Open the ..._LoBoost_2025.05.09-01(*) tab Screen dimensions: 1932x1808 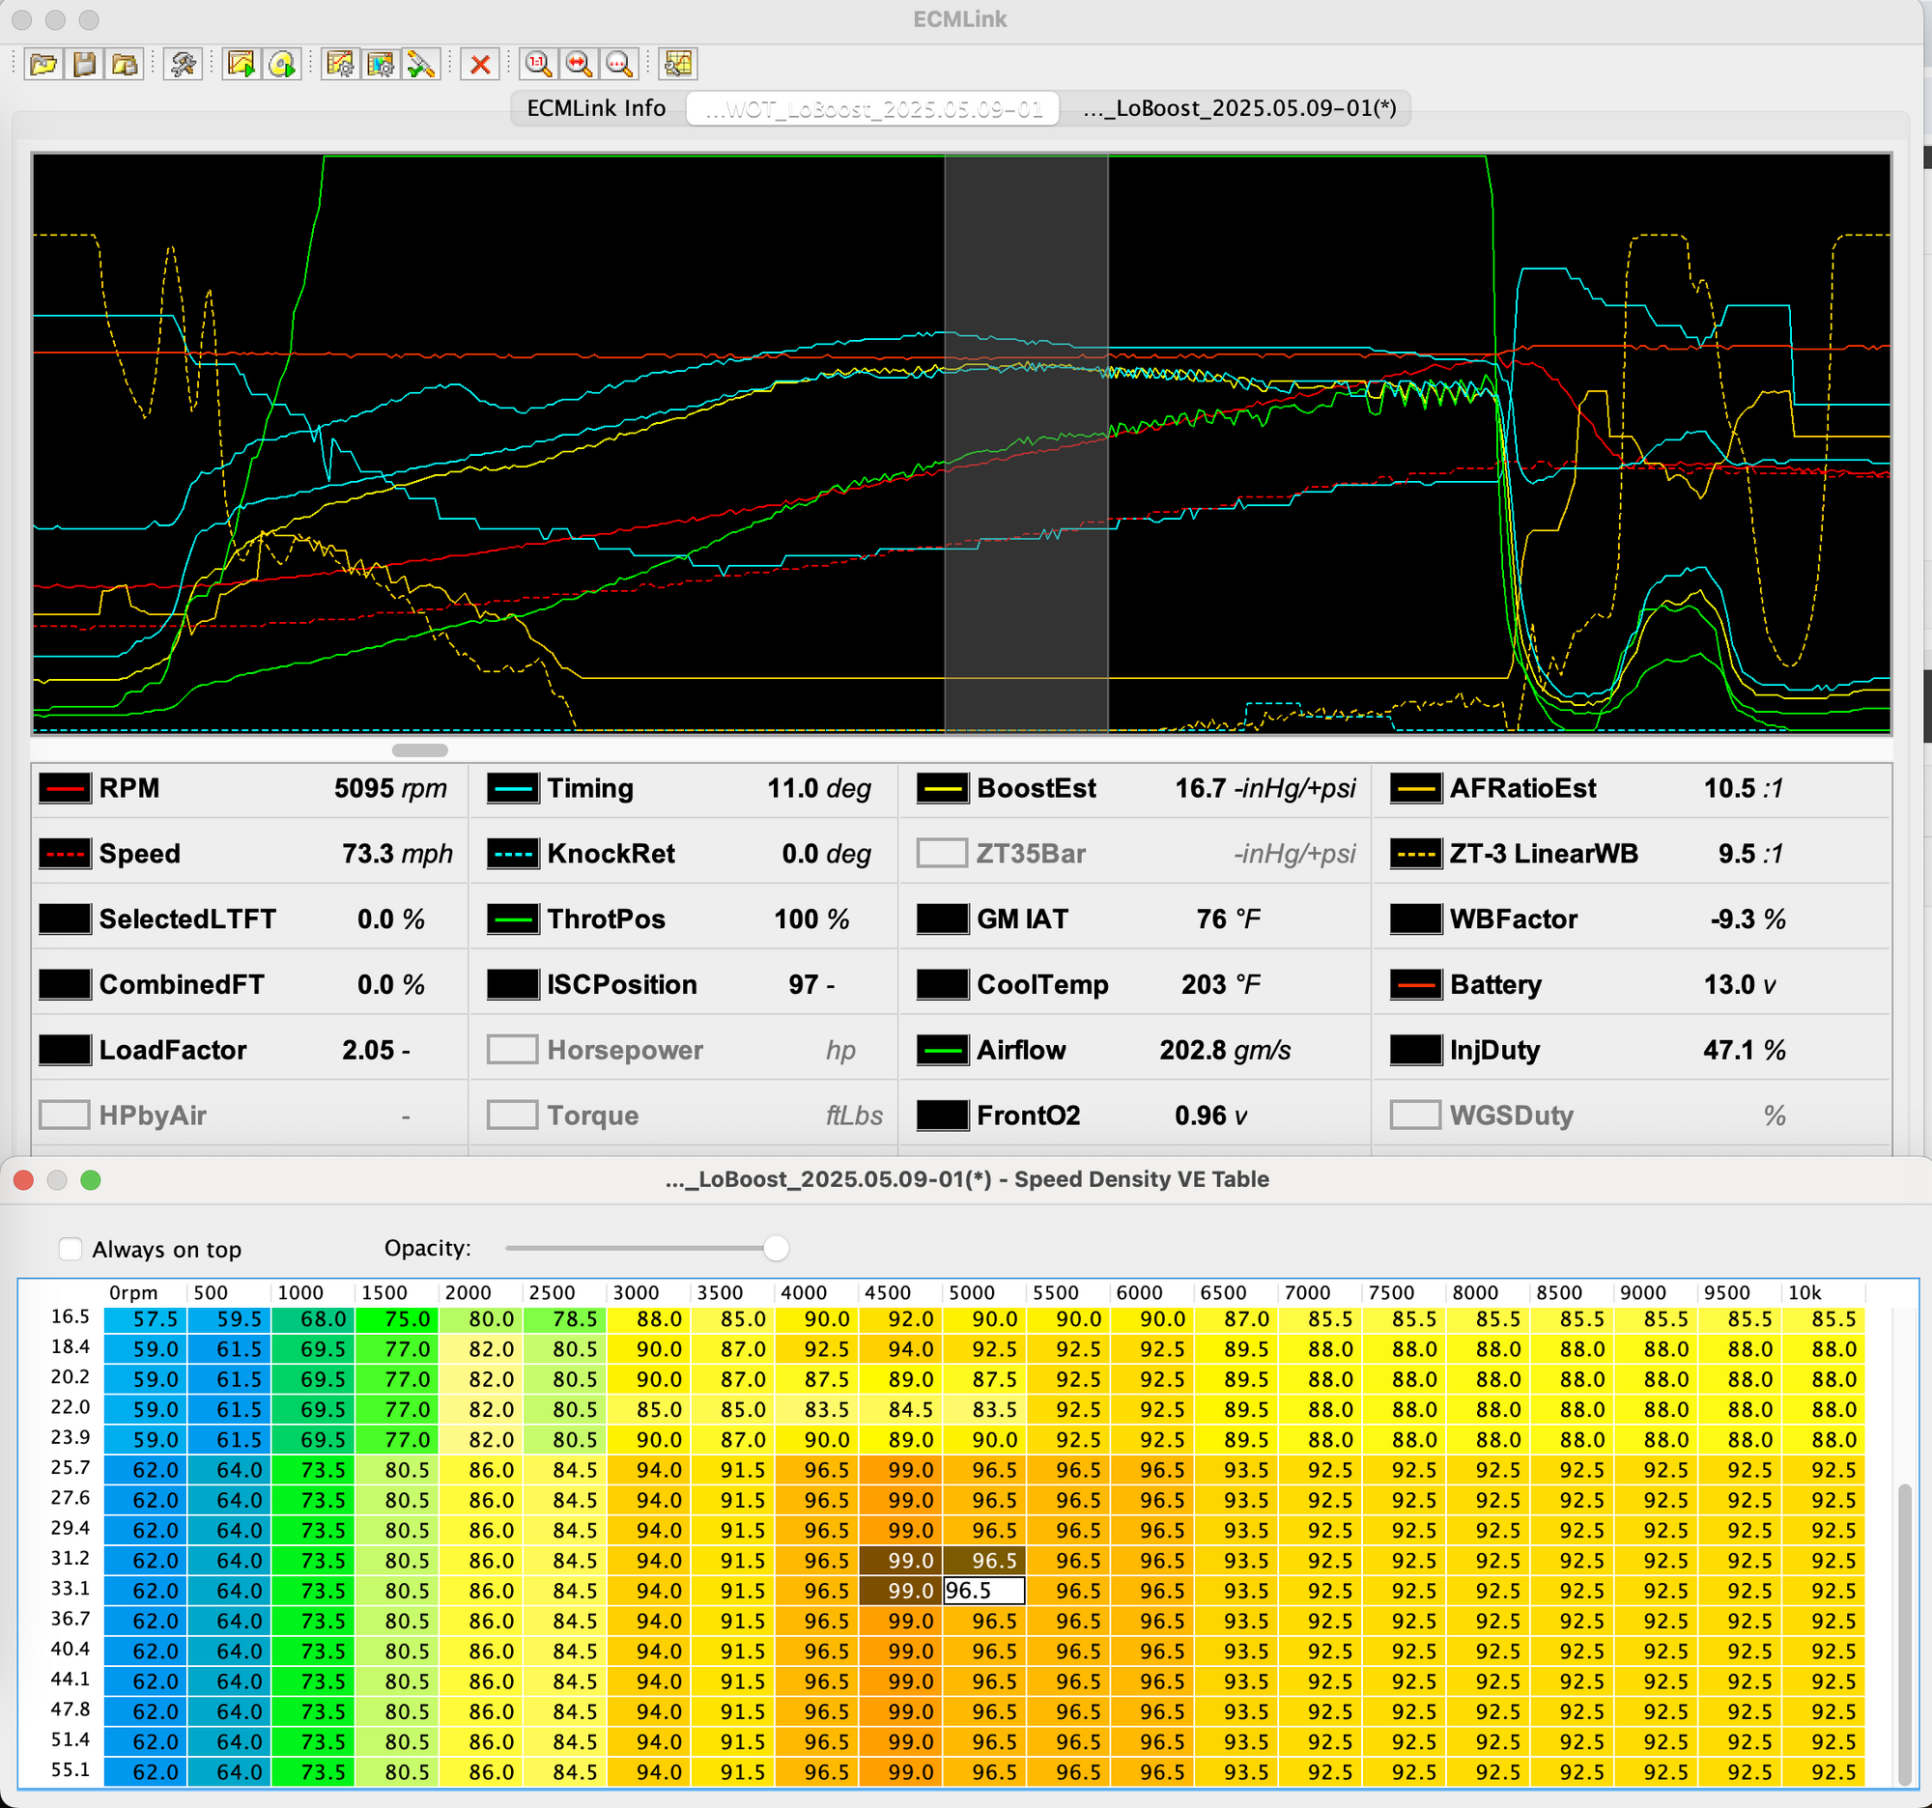click(1239, 108)
